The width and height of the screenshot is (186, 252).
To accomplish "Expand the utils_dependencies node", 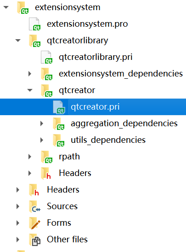I will (42, 140).
